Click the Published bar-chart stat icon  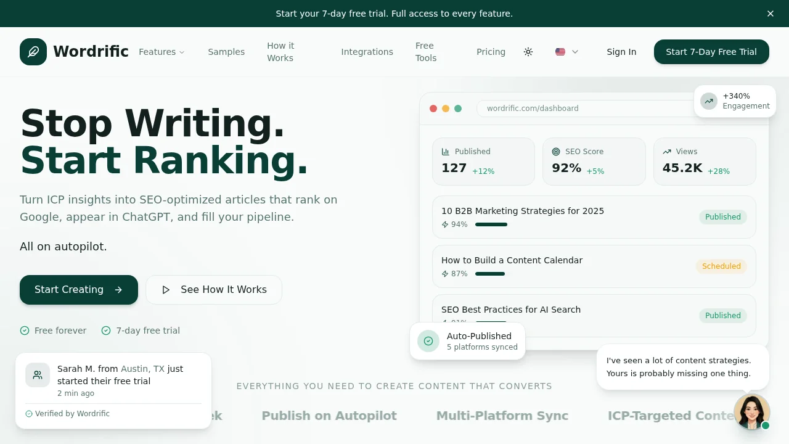[x=446, y=152]
